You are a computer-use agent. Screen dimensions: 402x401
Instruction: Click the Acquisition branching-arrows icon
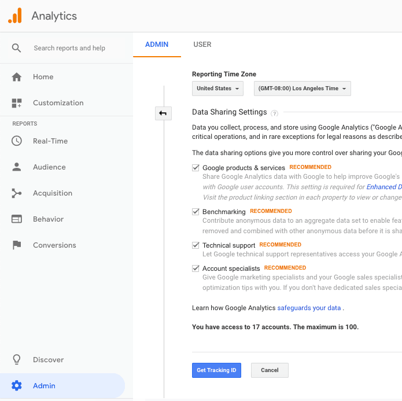[17, 193]
